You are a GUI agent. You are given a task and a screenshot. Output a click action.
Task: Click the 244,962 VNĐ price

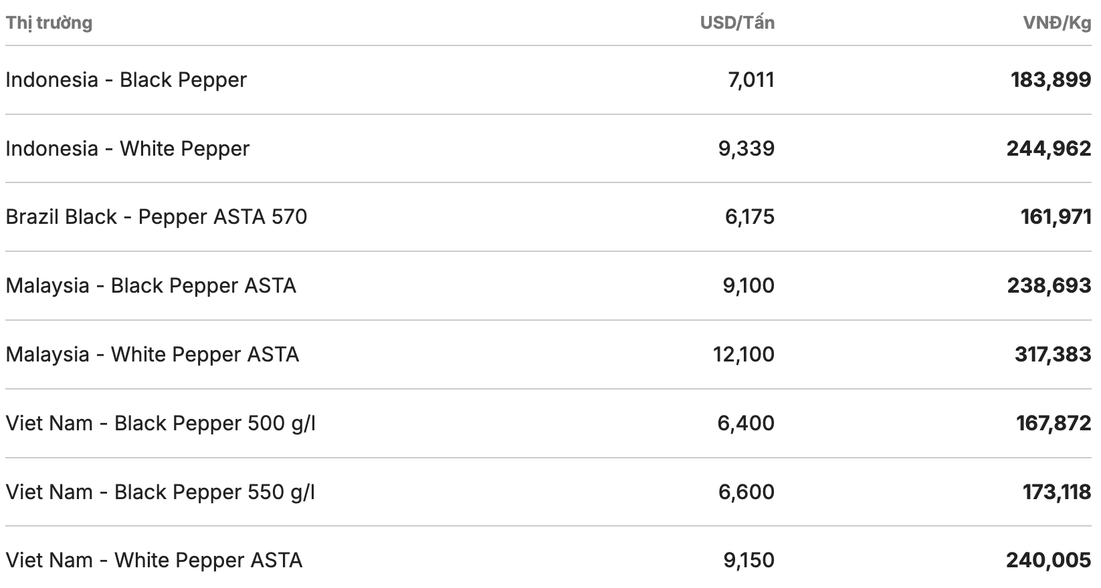click(x=1049, y=148)
